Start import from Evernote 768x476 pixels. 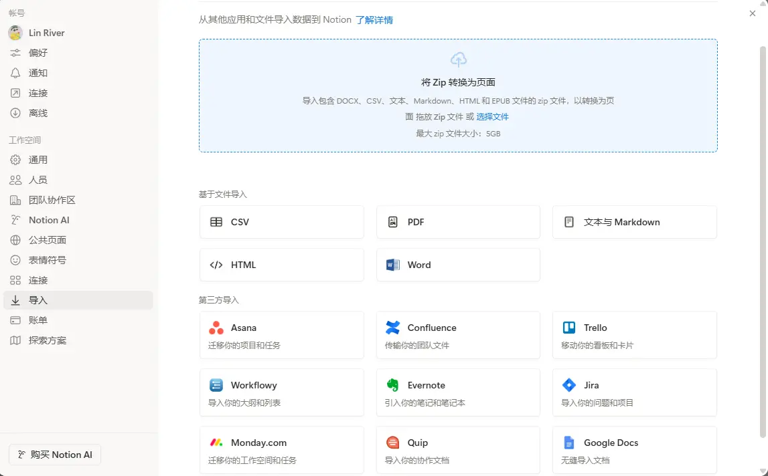point(459,393)
